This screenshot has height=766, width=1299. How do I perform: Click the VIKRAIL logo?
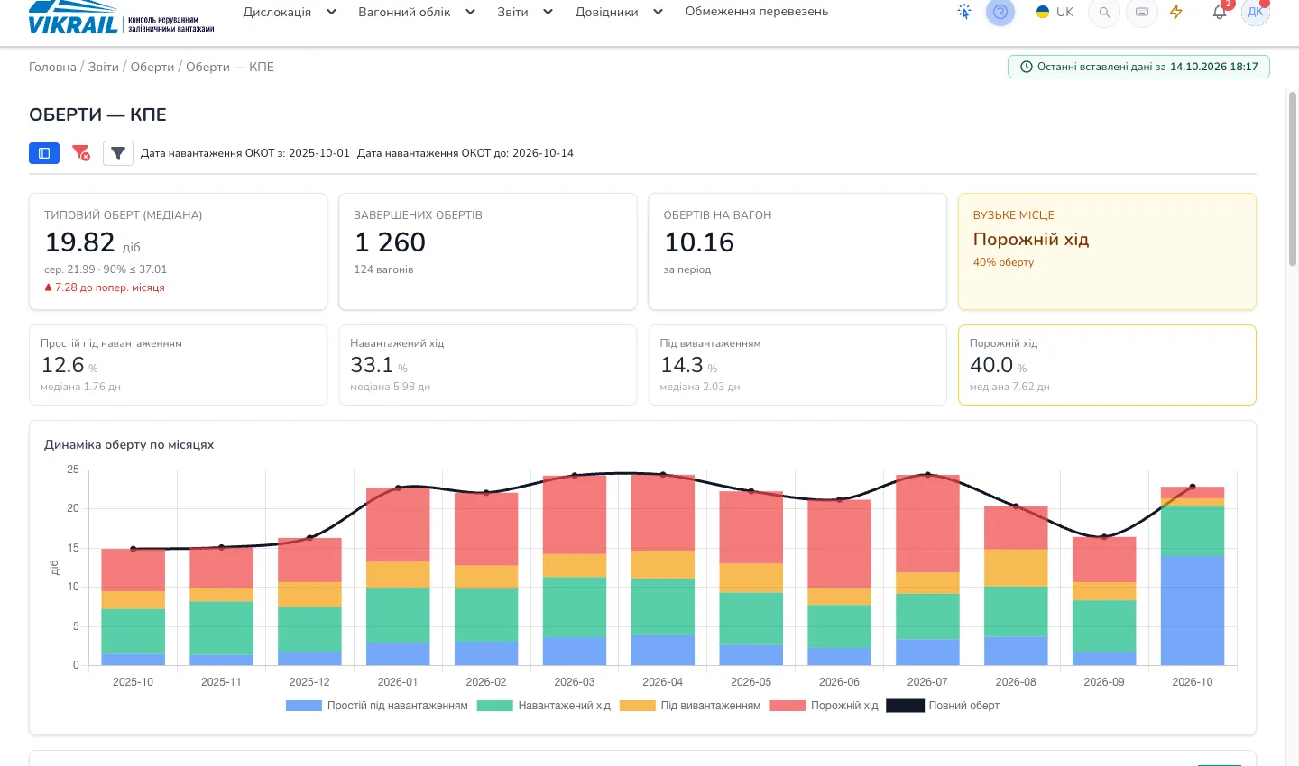121,18
